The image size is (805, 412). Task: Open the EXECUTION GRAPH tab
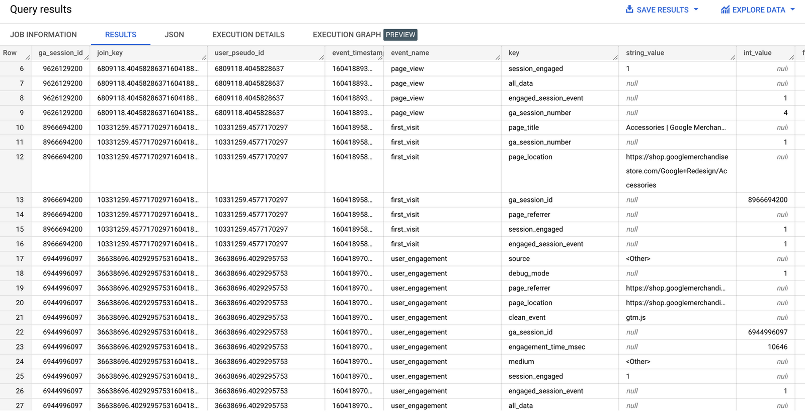346,34
